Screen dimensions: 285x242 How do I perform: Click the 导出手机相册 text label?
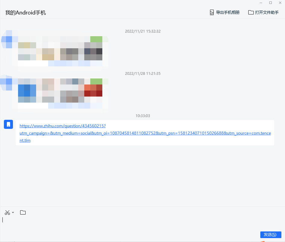click(228, 12)
